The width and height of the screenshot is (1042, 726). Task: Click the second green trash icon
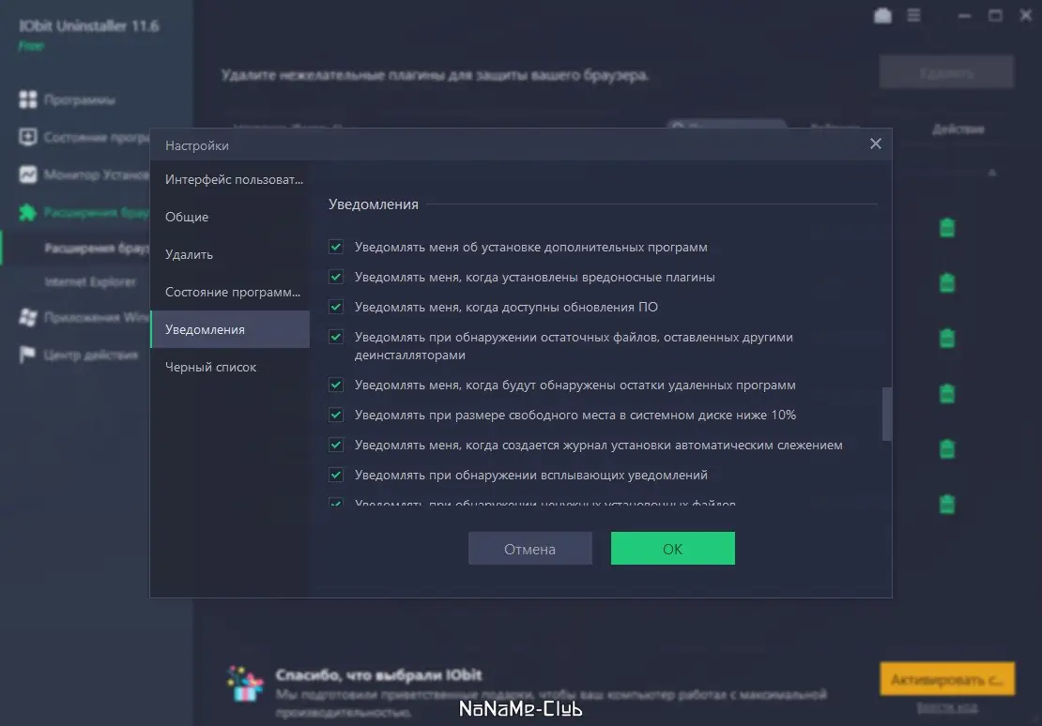pos(947,283)
